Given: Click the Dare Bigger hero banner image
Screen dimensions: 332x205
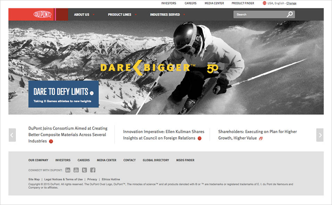Looking at the screenshot, I should point(208,66).
